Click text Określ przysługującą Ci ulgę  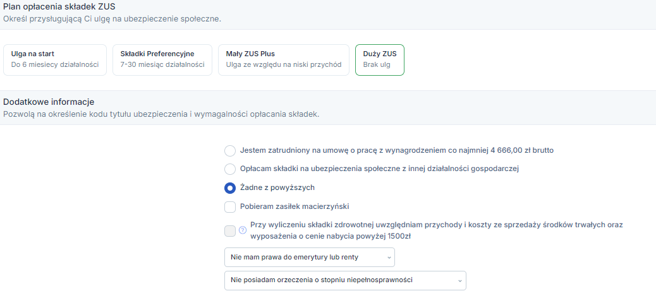coord(112,19)
